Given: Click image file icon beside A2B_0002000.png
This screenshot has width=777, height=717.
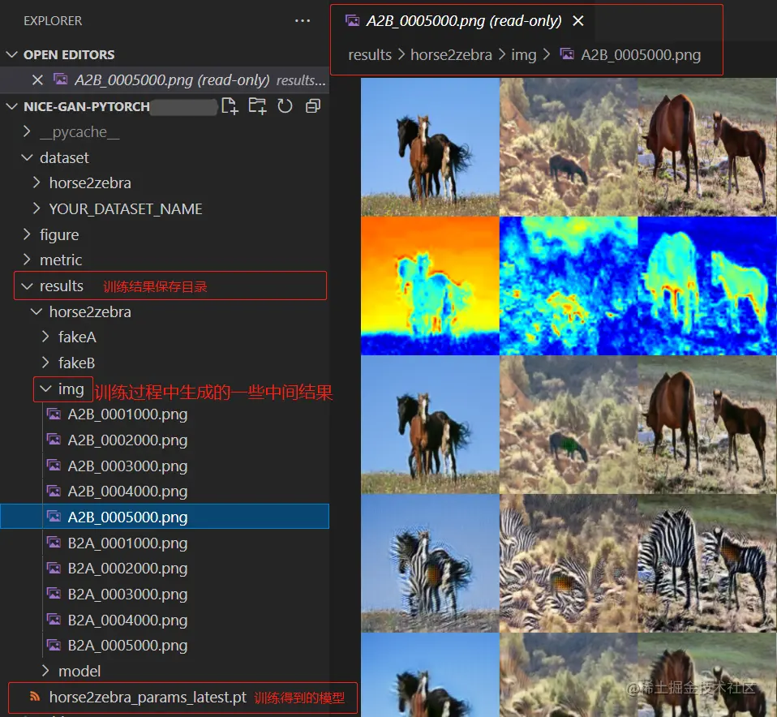Looking at the screenshot, I should (54, 440).
